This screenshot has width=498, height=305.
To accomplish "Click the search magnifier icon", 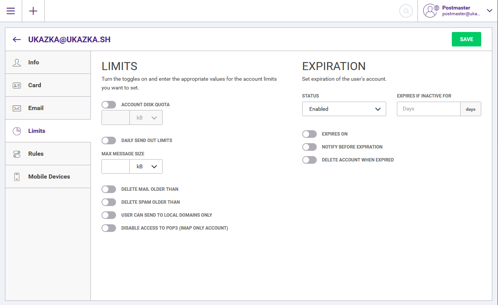I will click(x=406, y=11).
